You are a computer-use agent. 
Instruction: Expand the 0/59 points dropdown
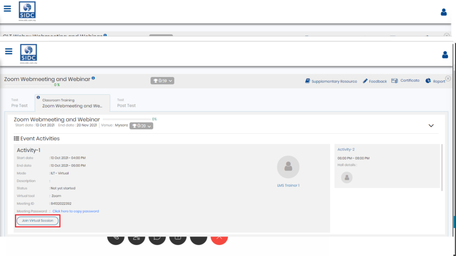coord(162,81)
